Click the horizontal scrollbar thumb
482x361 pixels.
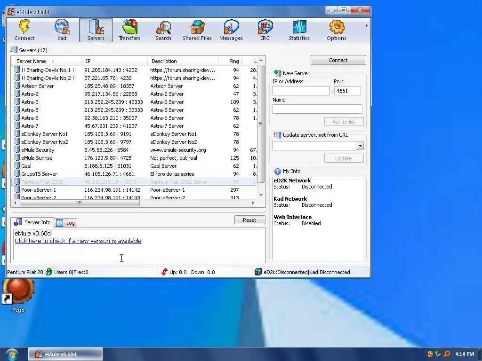pos(80,203)
